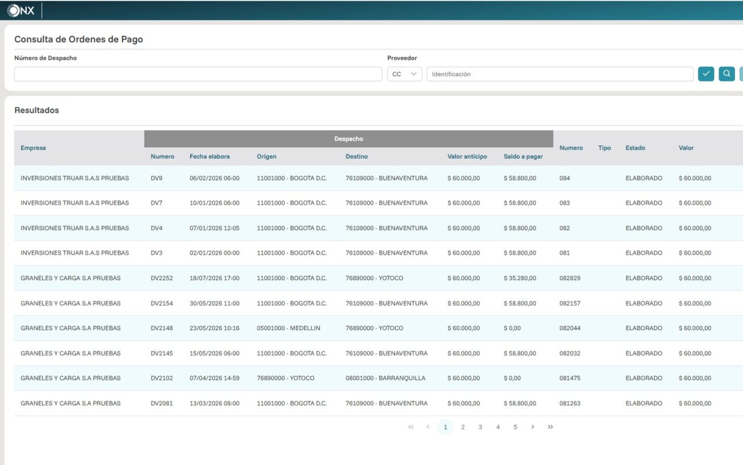Screen dimensions: 743x465
Task: Click the Saldo a pagar column header
Action: coord(523,156)
